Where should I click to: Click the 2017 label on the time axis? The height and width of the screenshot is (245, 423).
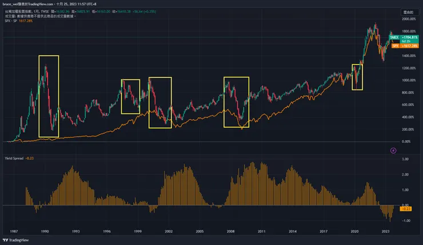(x=324, y=231)
